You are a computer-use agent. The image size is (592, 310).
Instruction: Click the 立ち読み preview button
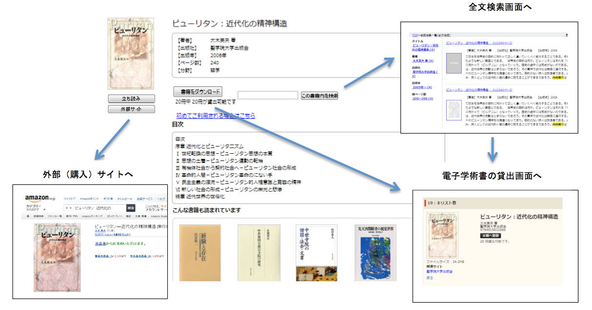[131, 98]
